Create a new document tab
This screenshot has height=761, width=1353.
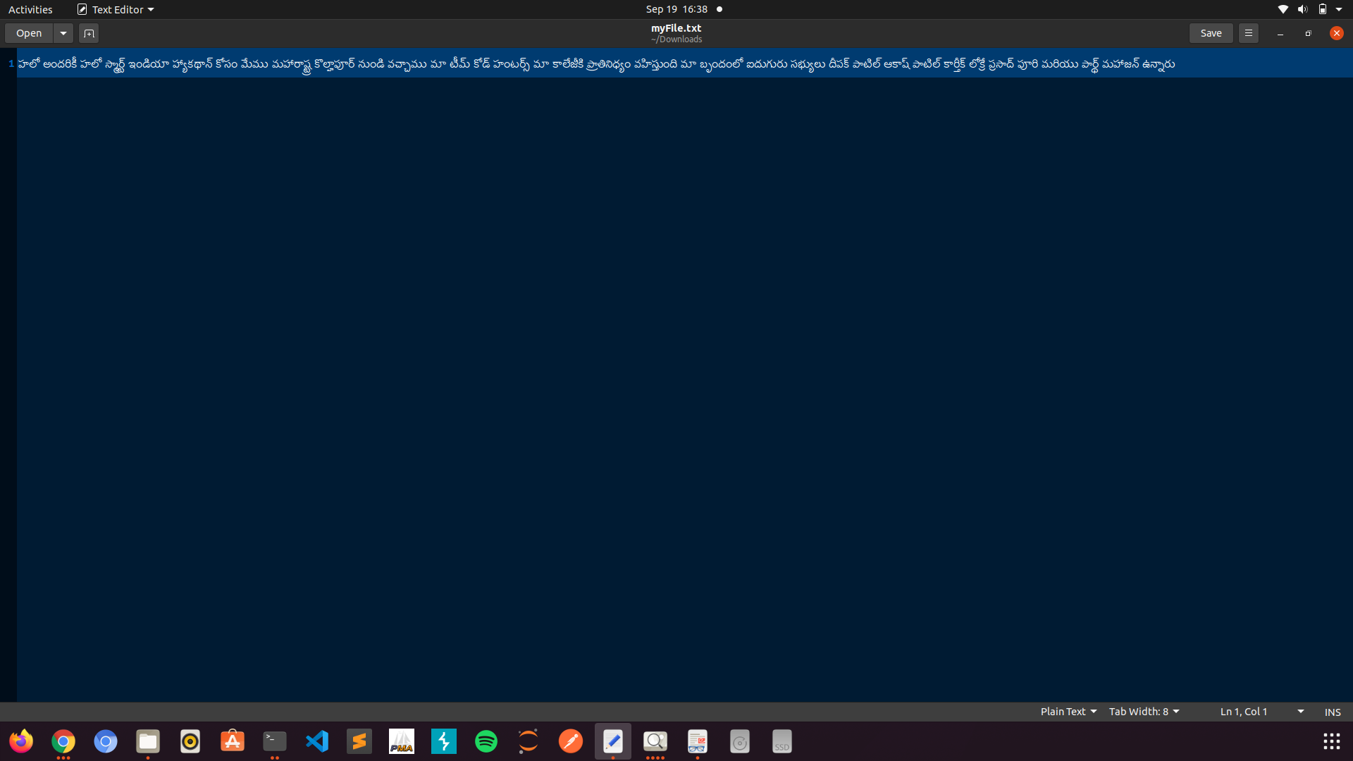89,33
